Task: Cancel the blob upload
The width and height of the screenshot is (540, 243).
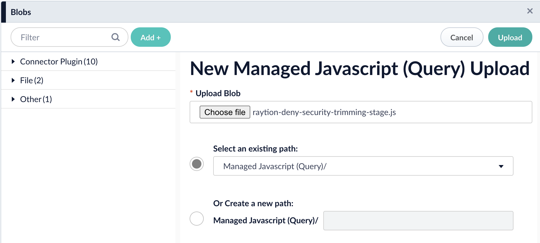Action: pyautogui.click(x=461, y=37)
